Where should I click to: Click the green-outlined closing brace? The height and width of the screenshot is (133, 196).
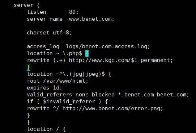coord(28,67)
